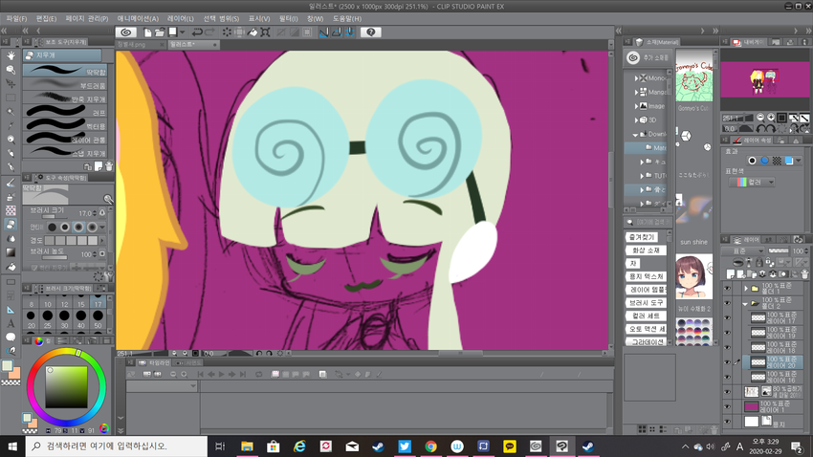Select brush size preset 50
Image resolution: width=813 pixels, height=457 pixels.
(98, 318)
